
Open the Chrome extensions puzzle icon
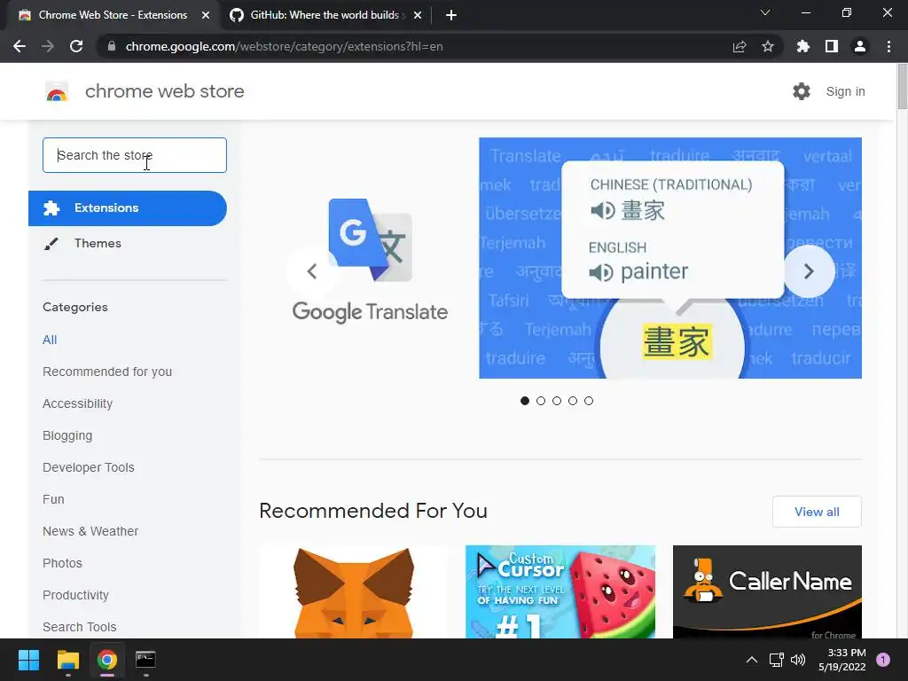point(803,46)
